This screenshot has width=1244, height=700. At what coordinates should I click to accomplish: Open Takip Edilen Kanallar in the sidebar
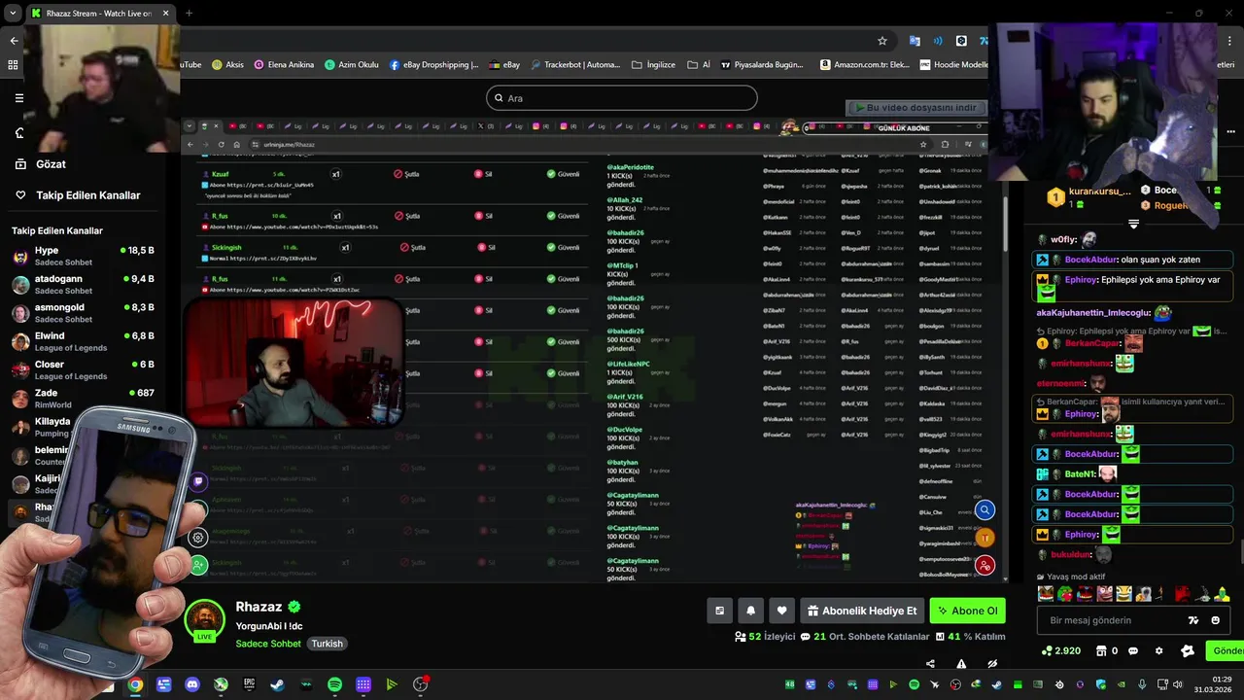coord(78,195)
